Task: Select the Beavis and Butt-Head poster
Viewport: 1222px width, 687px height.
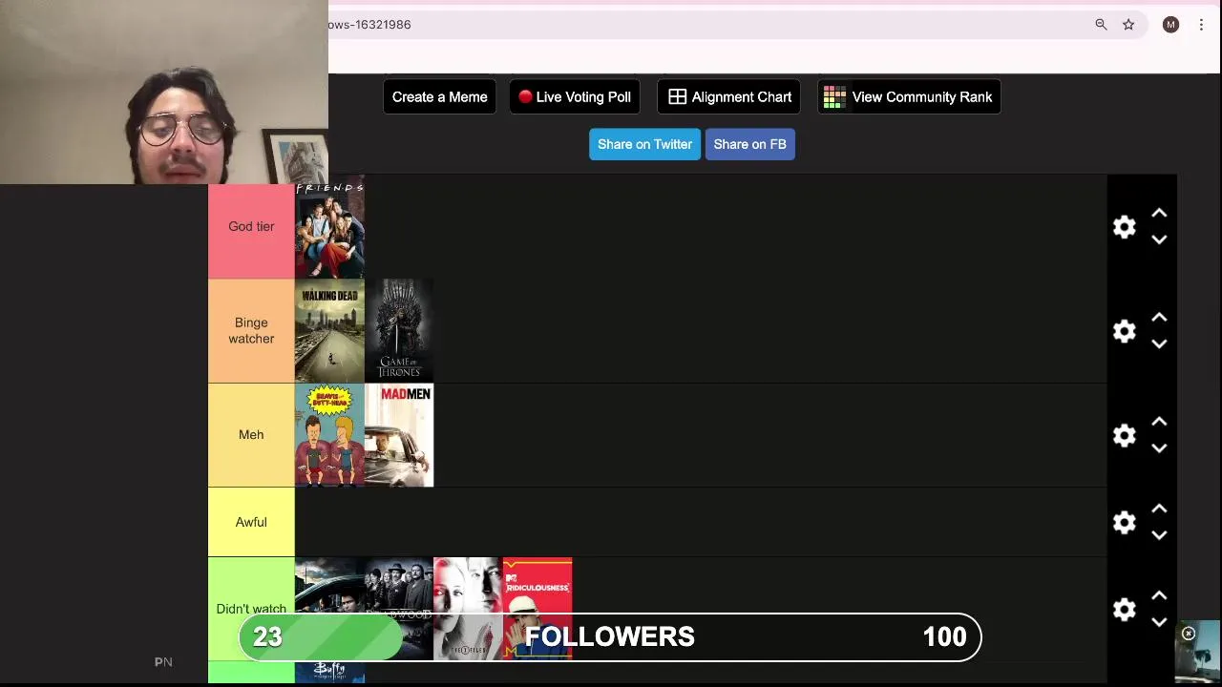Action: (x=329, y=435)
